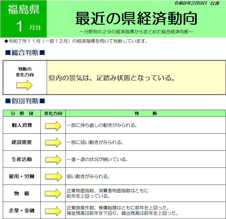Click the arrow in the 物価 row
This screenshot has height=219, width=226.
53,193
